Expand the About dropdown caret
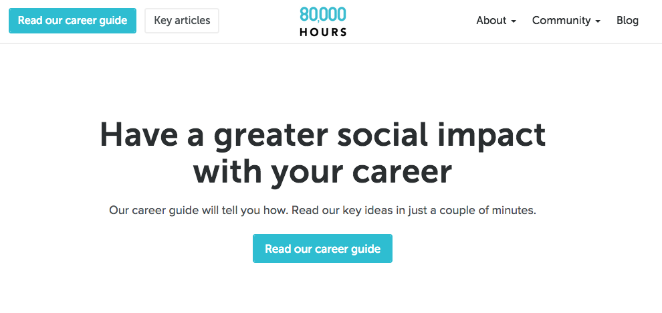The width and height of the screenshot is (662, 313). 514,21
